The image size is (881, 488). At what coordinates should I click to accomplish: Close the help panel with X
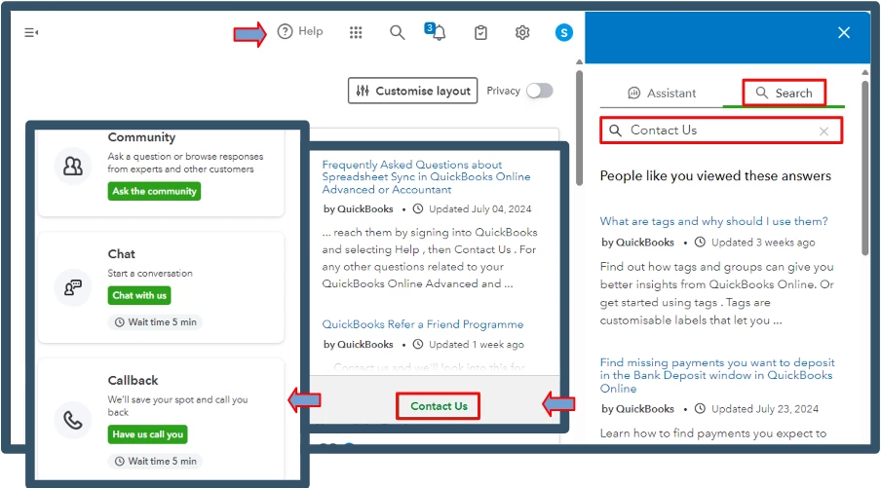(x=844, y=32)
